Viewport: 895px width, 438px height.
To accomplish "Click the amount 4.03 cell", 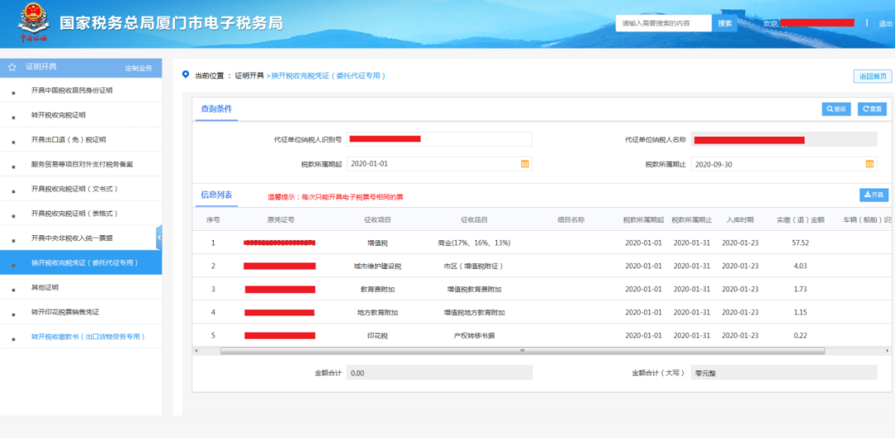I will click(x=801, y=267).
